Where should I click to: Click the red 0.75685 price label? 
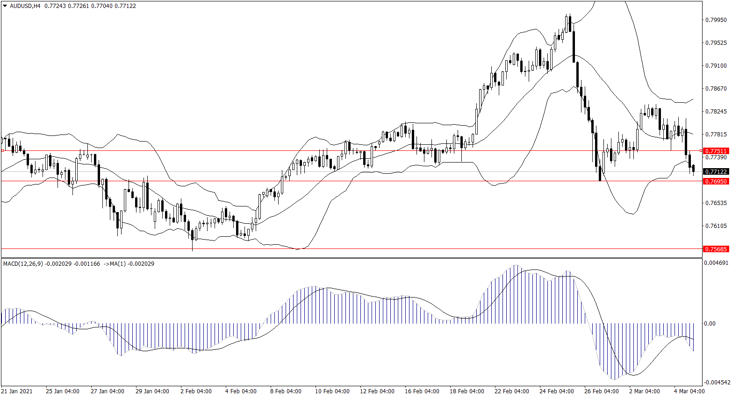(x=716, y=249)
